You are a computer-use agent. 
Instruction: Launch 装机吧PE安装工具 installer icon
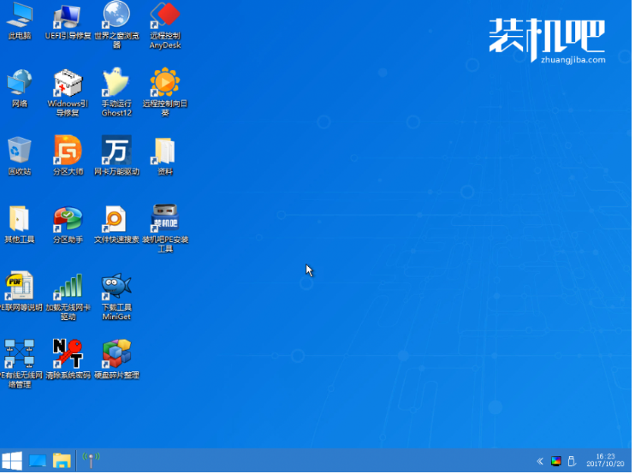(x=164, y=219)
